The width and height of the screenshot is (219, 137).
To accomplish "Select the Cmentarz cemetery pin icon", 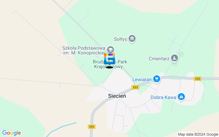I will point(175,58).
